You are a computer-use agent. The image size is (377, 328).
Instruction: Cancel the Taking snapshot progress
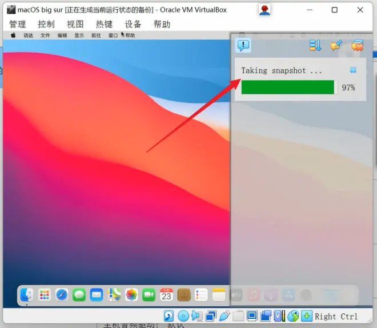352,70
